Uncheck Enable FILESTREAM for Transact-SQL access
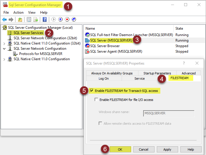206x155 pixels. coord(92,90)
